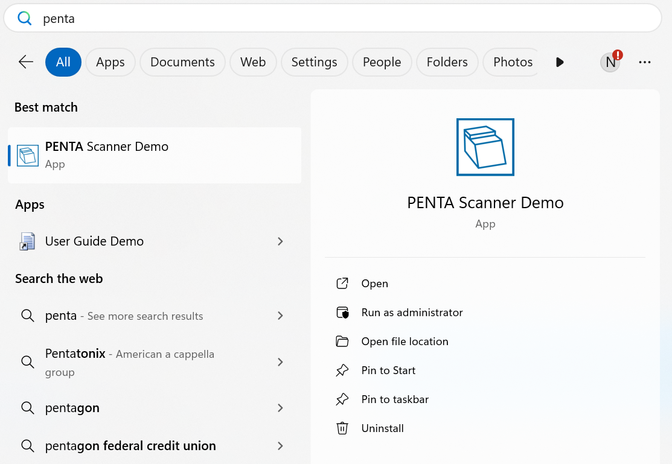Choose Pin to Start option

point(388,370)
